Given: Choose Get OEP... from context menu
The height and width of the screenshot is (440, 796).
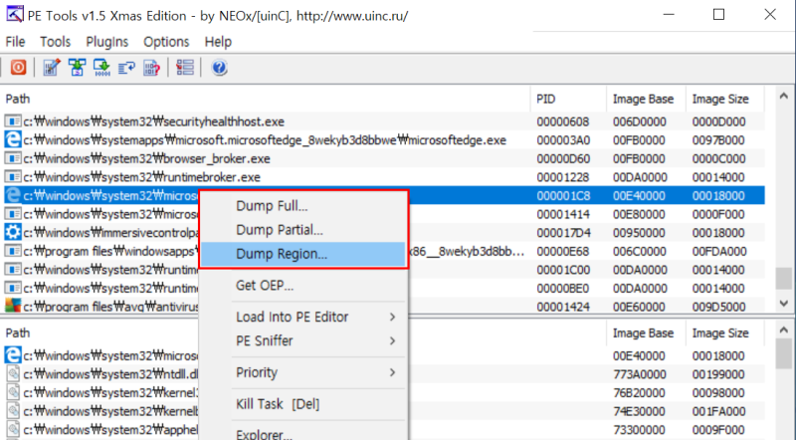Looking at the screenshot, I should tap(303, 285).
